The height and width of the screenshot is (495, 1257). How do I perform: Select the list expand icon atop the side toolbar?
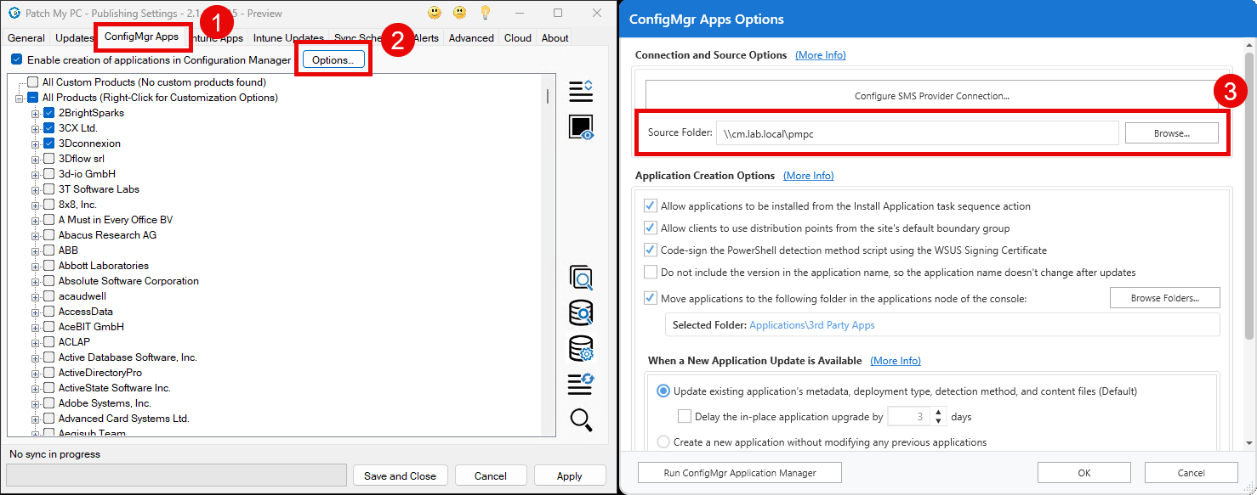coord(581,91)
